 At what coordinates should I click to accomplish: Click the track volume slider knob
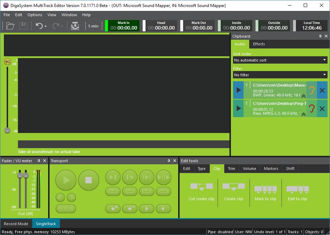pos(7,130)
